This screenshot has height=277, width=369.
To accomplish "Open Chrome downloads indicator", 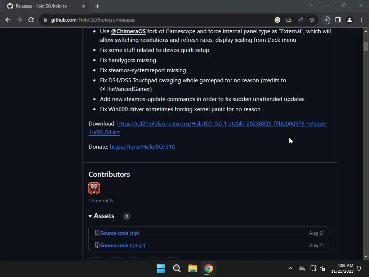I will tap(327, 20).
